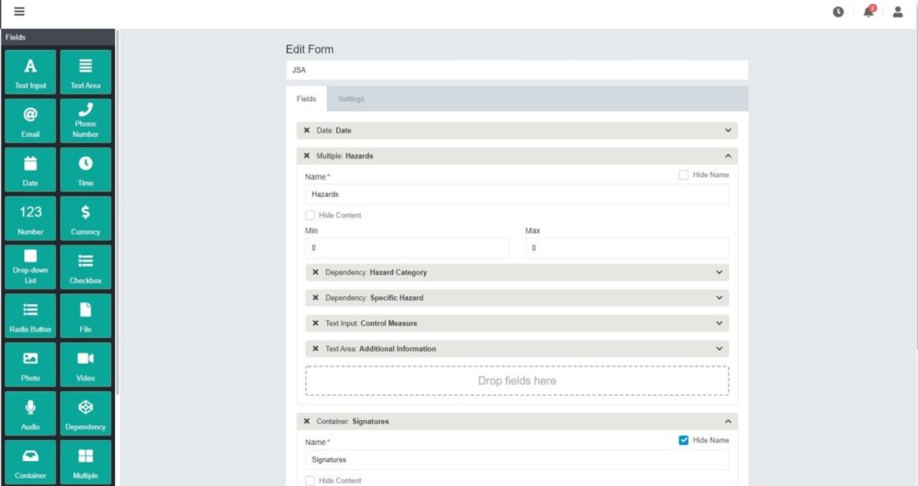Click the Drop fields here zone
This screenshot has width=918, height=486.
point(517,381)
